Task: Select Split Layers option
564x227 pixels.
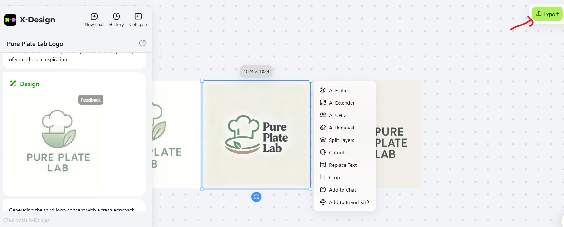Action: click(341, 140)
